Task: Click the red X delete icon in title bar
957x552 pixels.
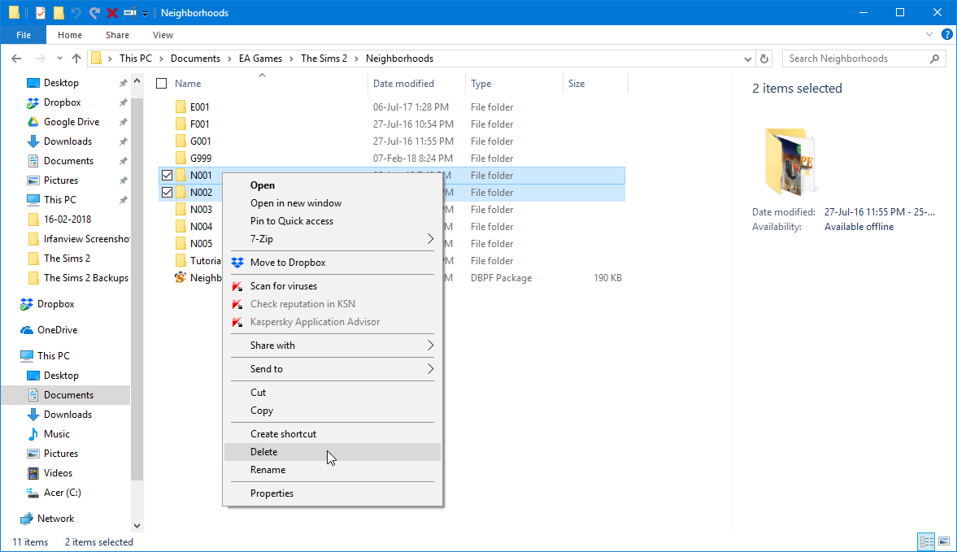Action: tap(112, 13)
